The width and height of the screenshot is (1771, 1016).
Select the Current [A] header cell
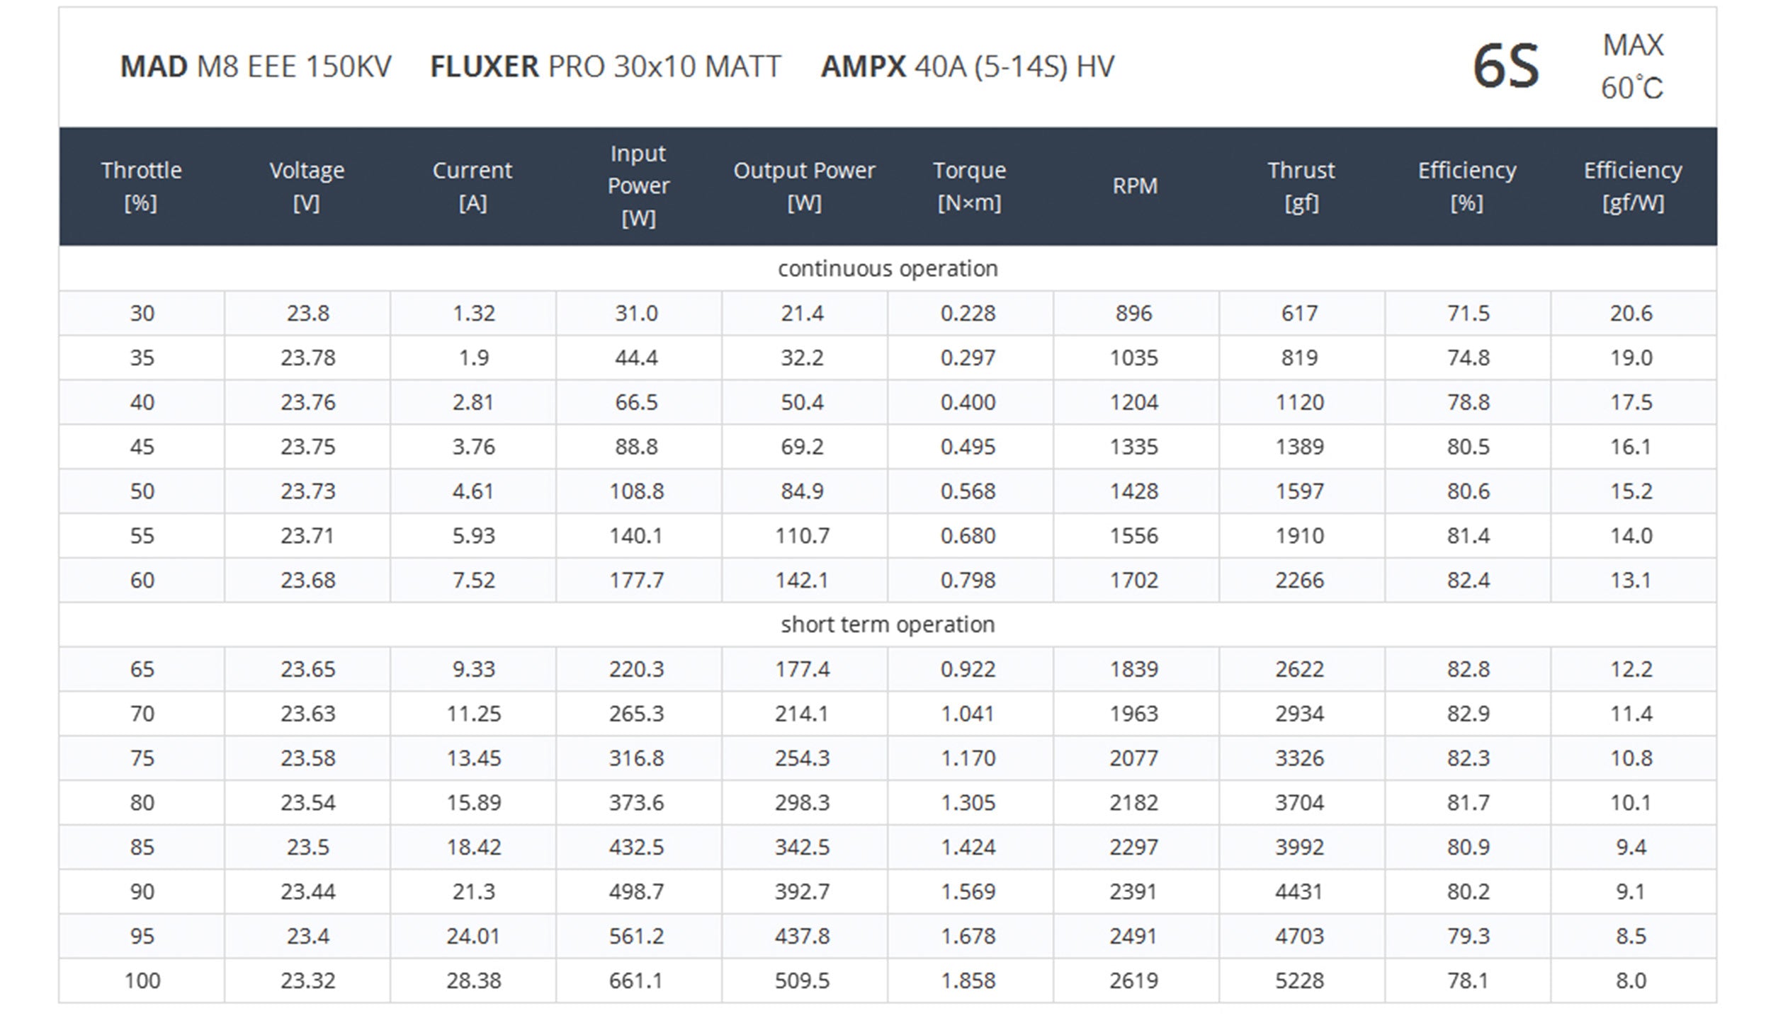tap(473, 186)
